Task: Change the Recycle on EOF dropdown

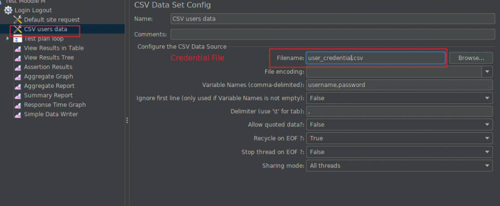Action: coord(399,139)
